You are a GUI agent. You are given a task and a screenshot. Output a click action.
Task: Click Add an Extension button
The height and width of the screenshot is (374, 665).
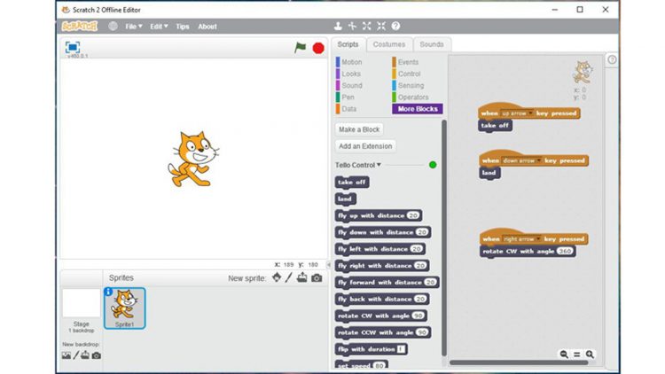point(365,146)
